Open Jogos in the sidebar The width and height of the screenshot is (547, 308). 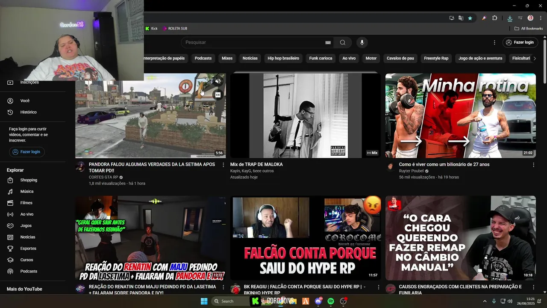click(x=26, y=225)
